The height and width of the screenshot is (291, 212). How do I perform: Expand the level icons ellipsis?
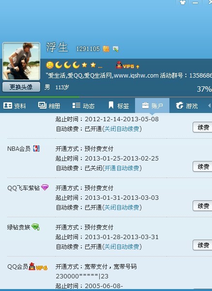100,67
